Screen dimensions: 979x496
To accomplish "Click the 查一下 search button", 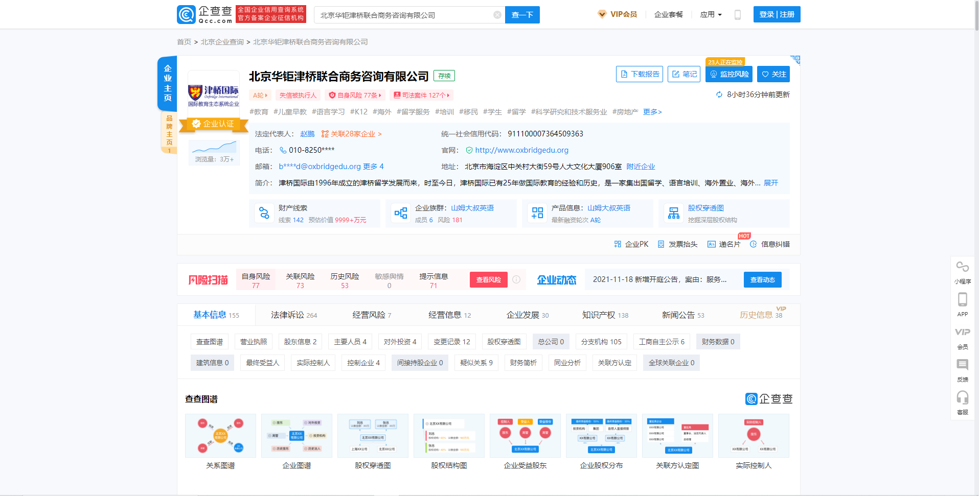I will (x=522, y=15).
